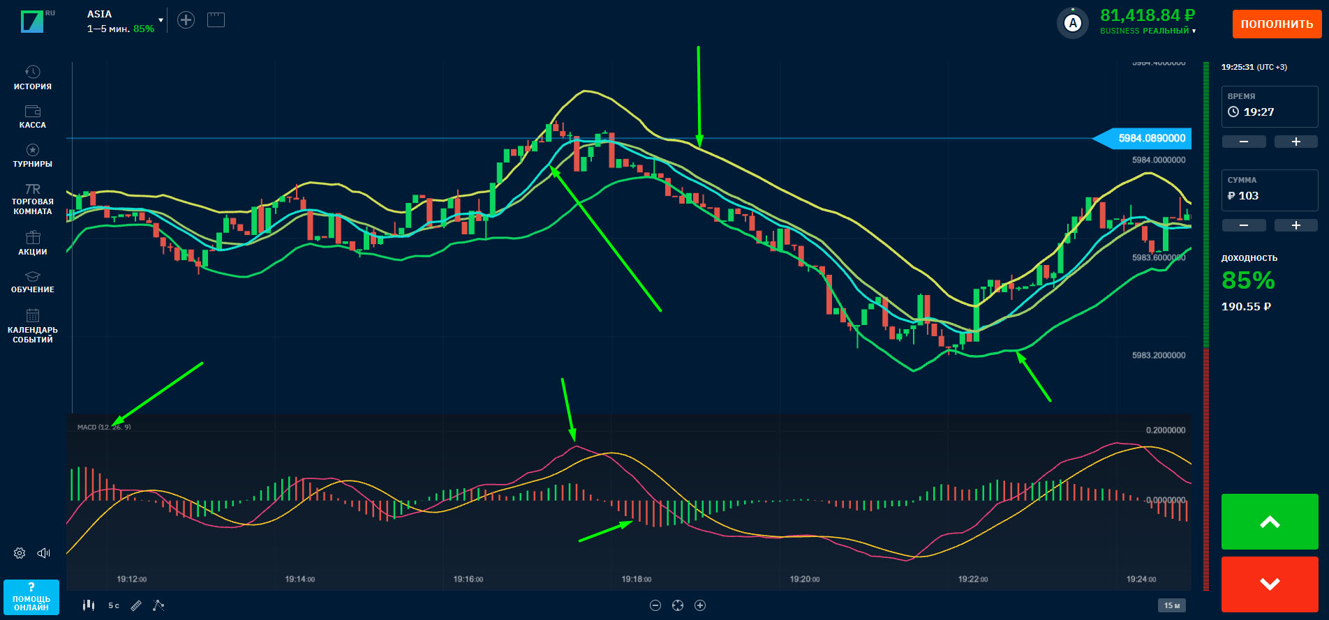This screenshot has width=1329, height=620.
Task: Click the 19:25:31 (UTC +3) clock
Action: pos(1254,67)
